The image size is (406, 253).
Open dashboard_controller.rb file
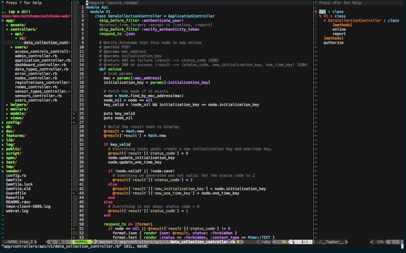41,65
